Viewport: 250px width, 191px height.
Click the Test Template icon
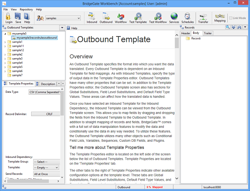click(138, 16)
